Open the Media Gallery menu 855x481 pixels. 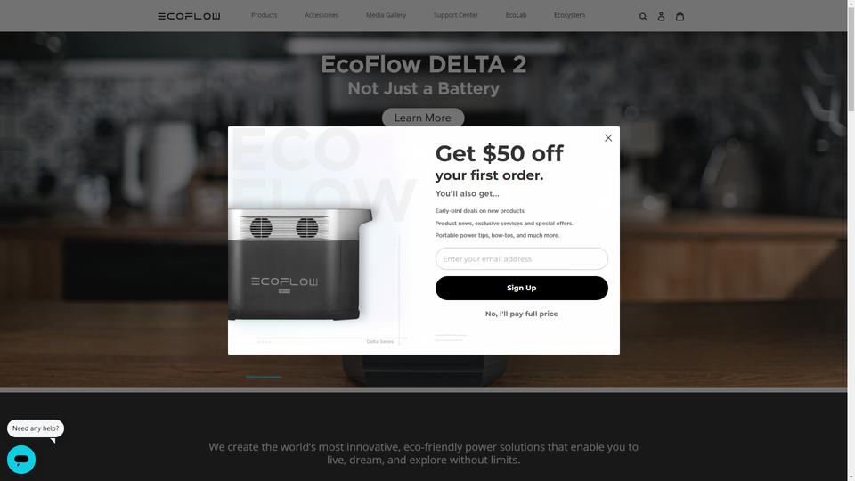point(386,15)
